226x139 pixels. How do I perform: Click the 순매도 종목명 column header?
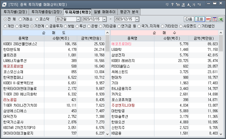pos(23,39)
